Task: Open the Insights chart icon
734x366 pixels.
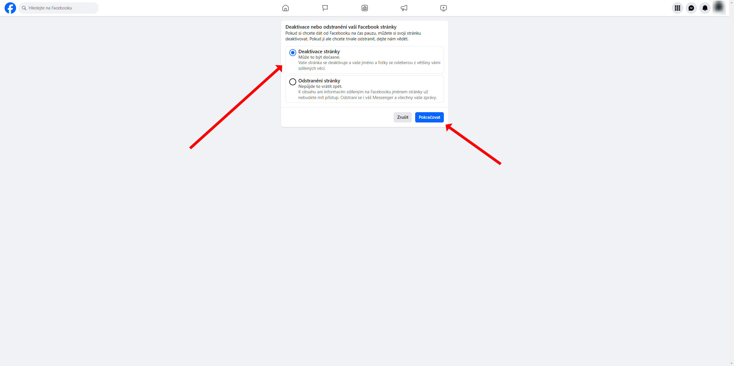Action: [x=364, y=8]
